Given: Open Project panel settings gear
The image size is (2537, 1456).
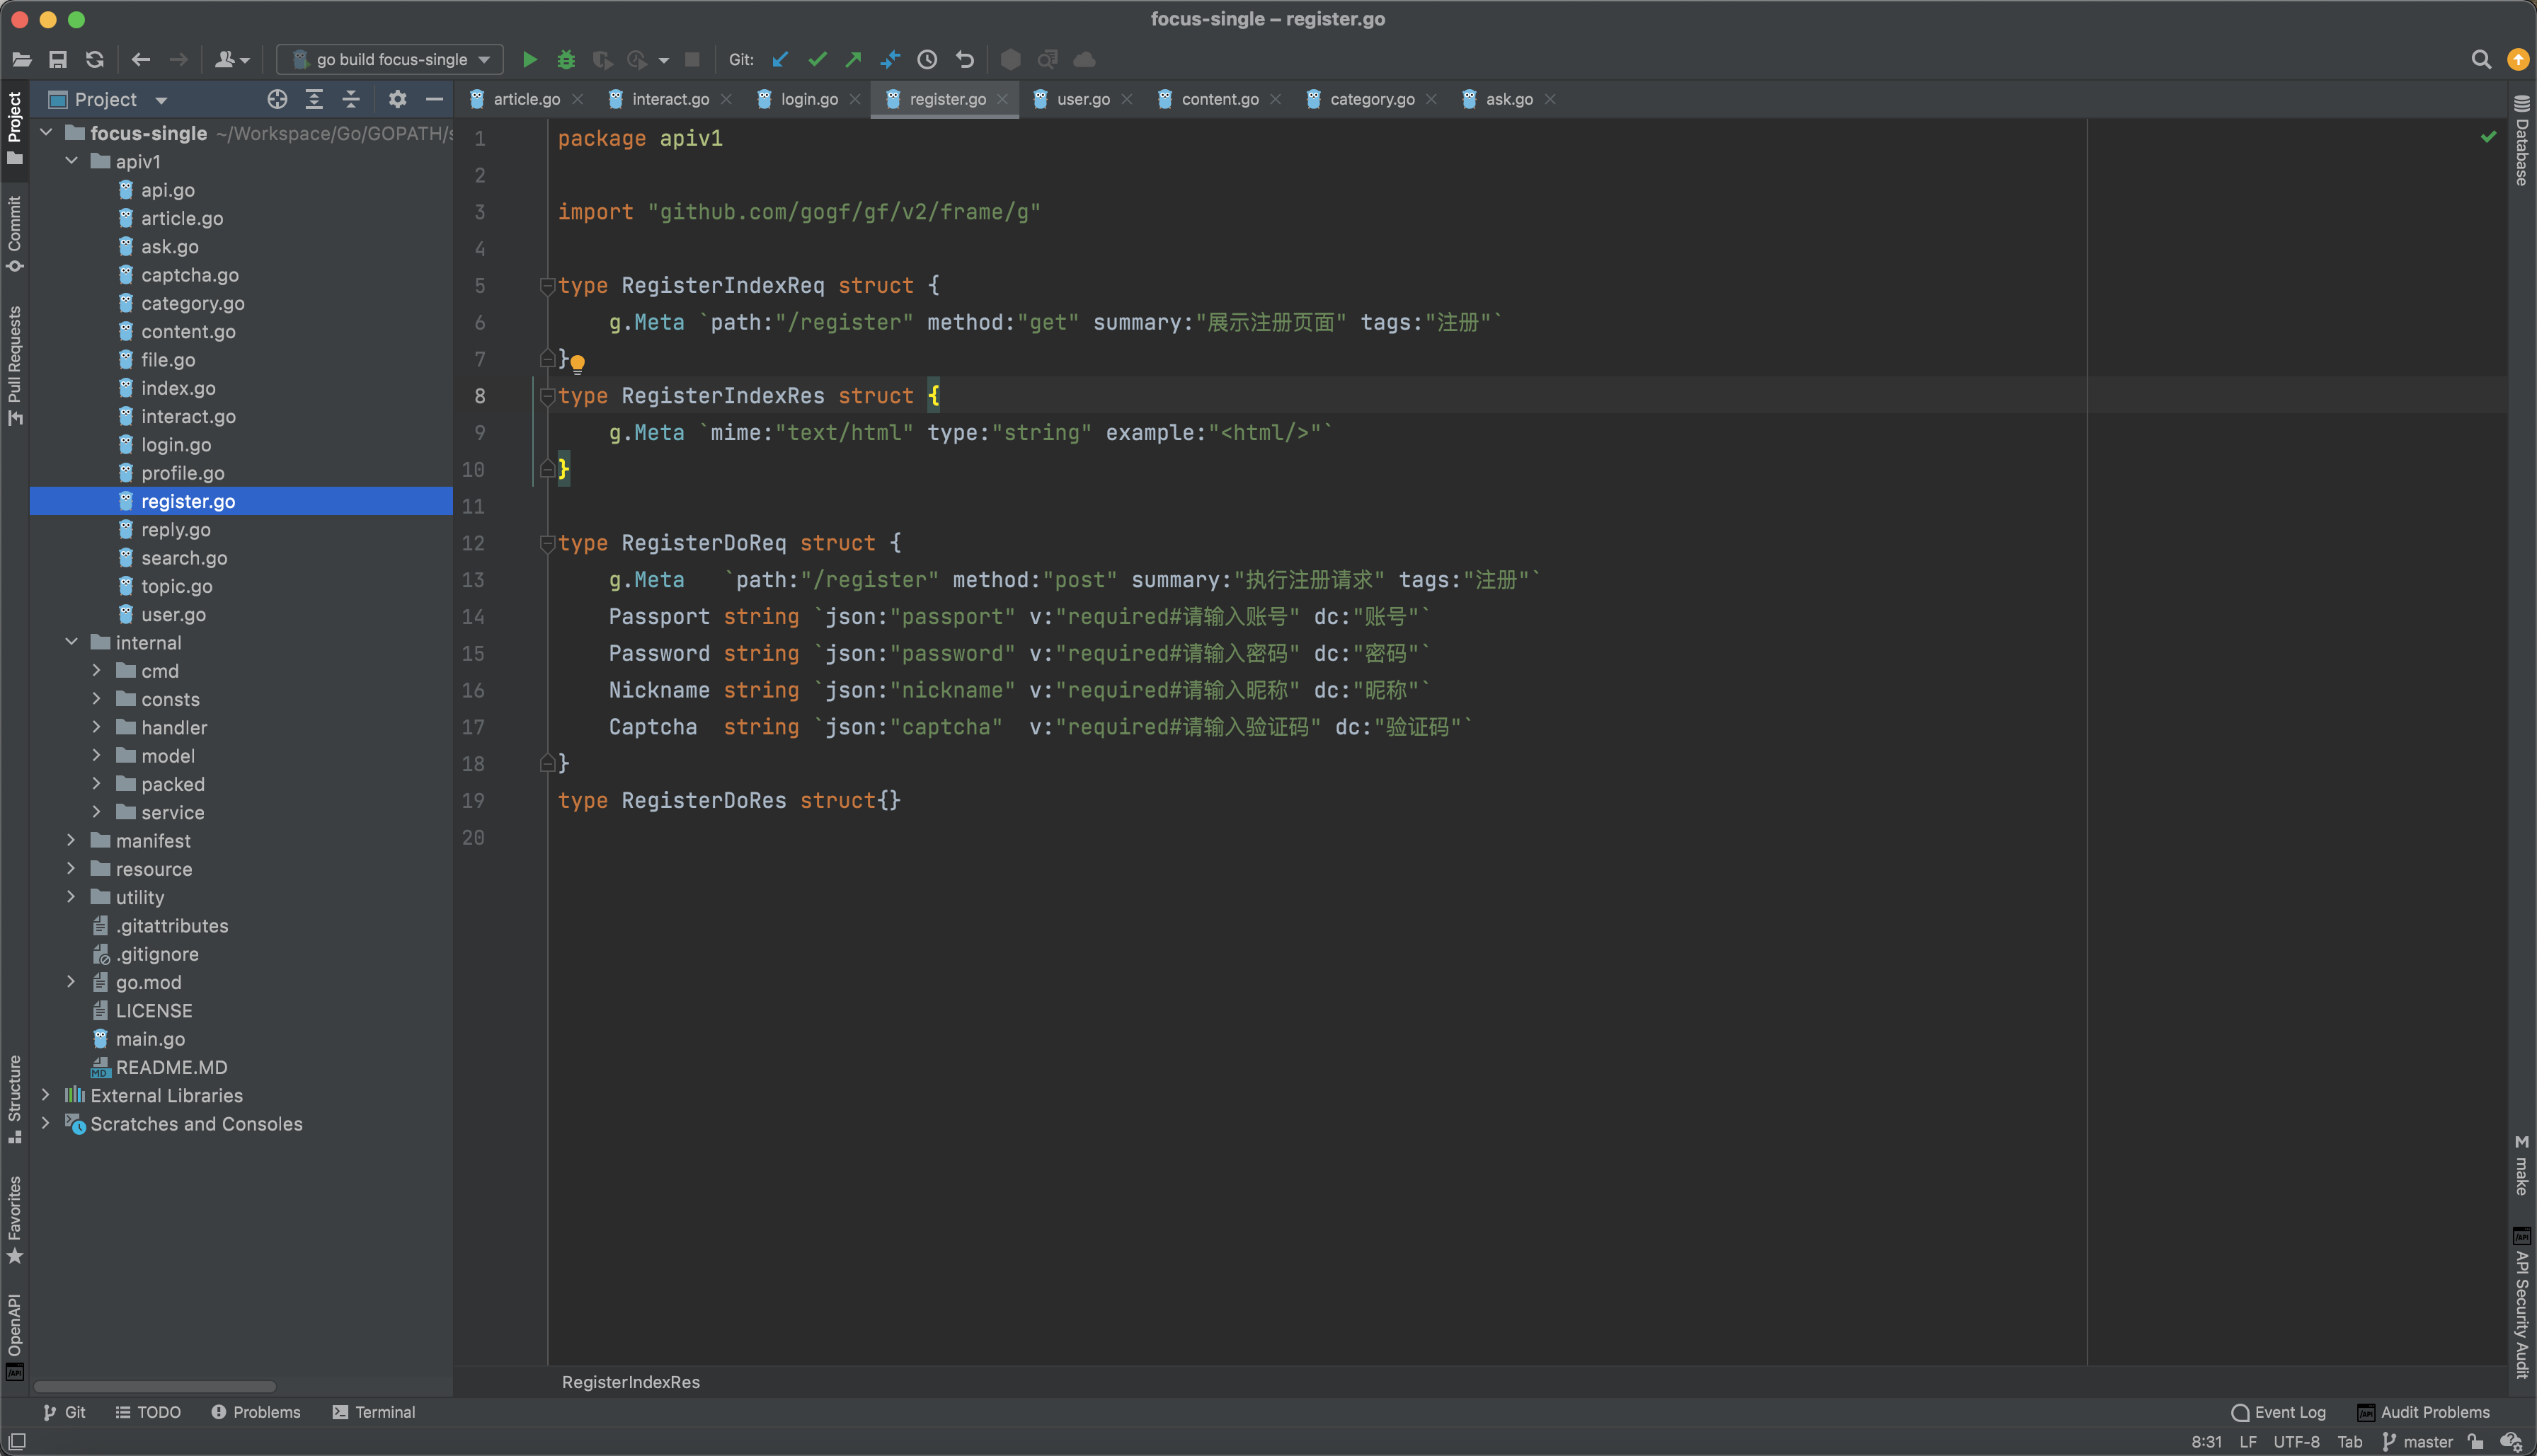Looking at the screenshot, I should coord(397,99).
